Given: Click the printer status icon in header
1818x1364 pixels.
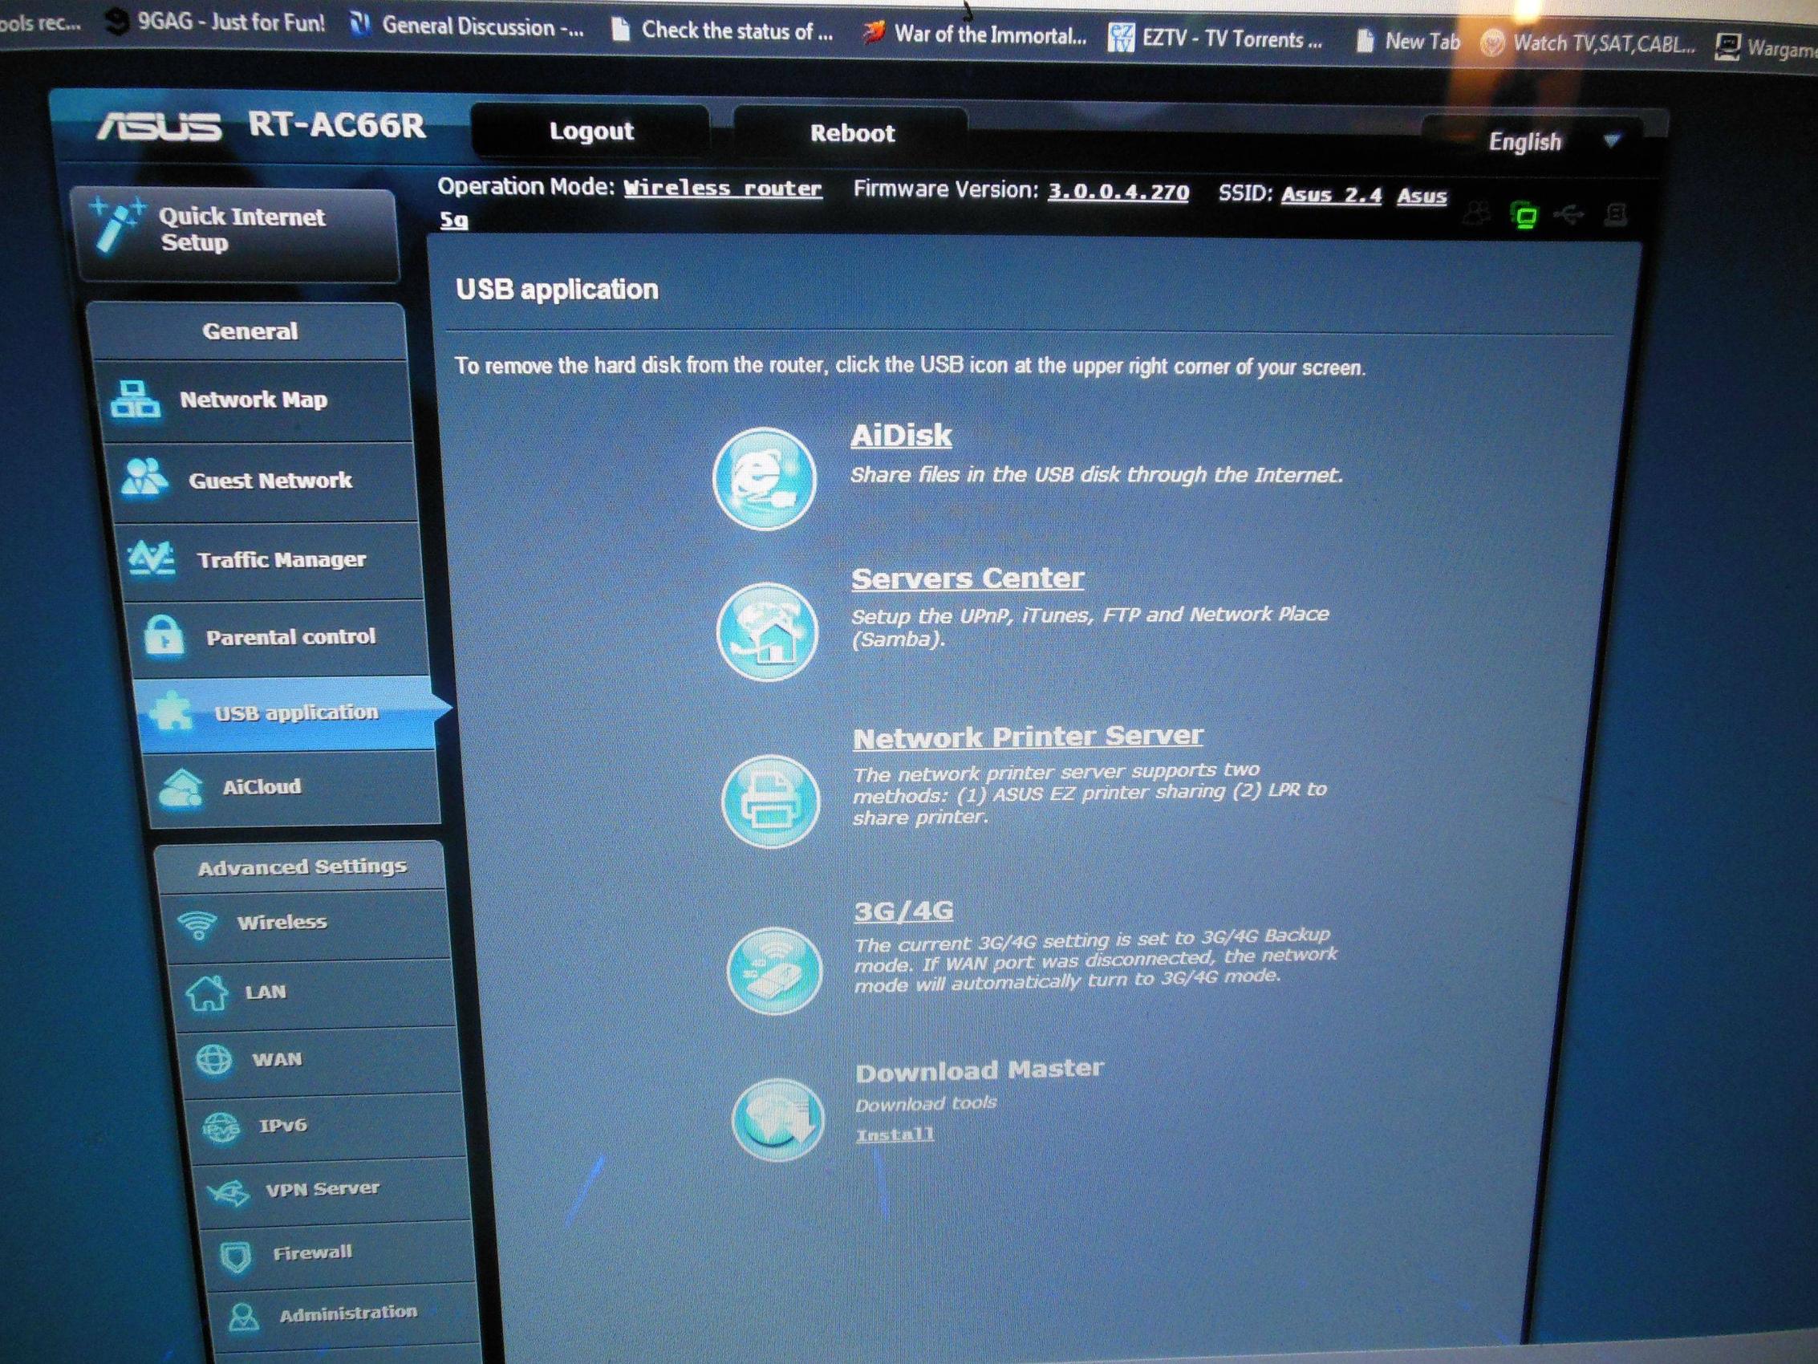Looking at the screenshot, I should [x=1616, y=214].
